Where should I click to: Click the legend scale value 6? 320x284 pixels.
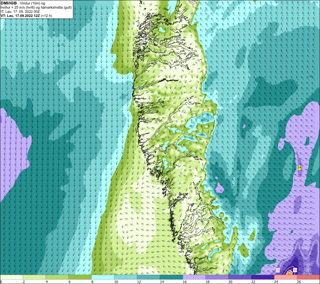tap(69, 282)
